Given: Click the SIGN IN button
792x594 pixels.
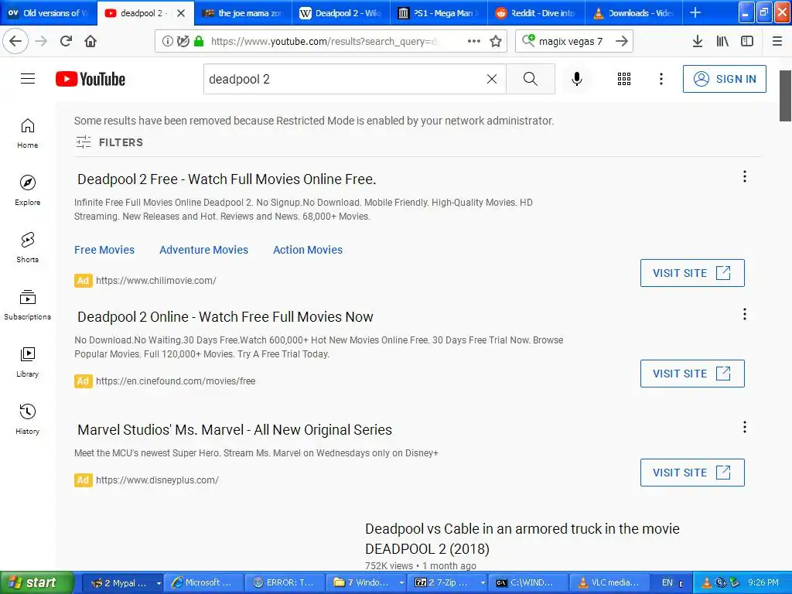Looking at the screenshot, I should point(724,79).
